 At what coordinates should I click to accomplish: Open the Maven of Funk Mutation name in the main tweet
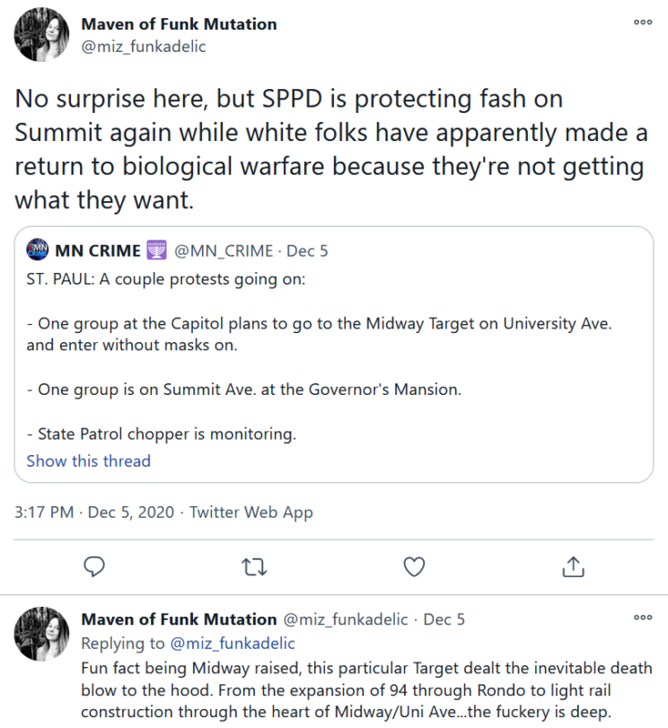179,24
